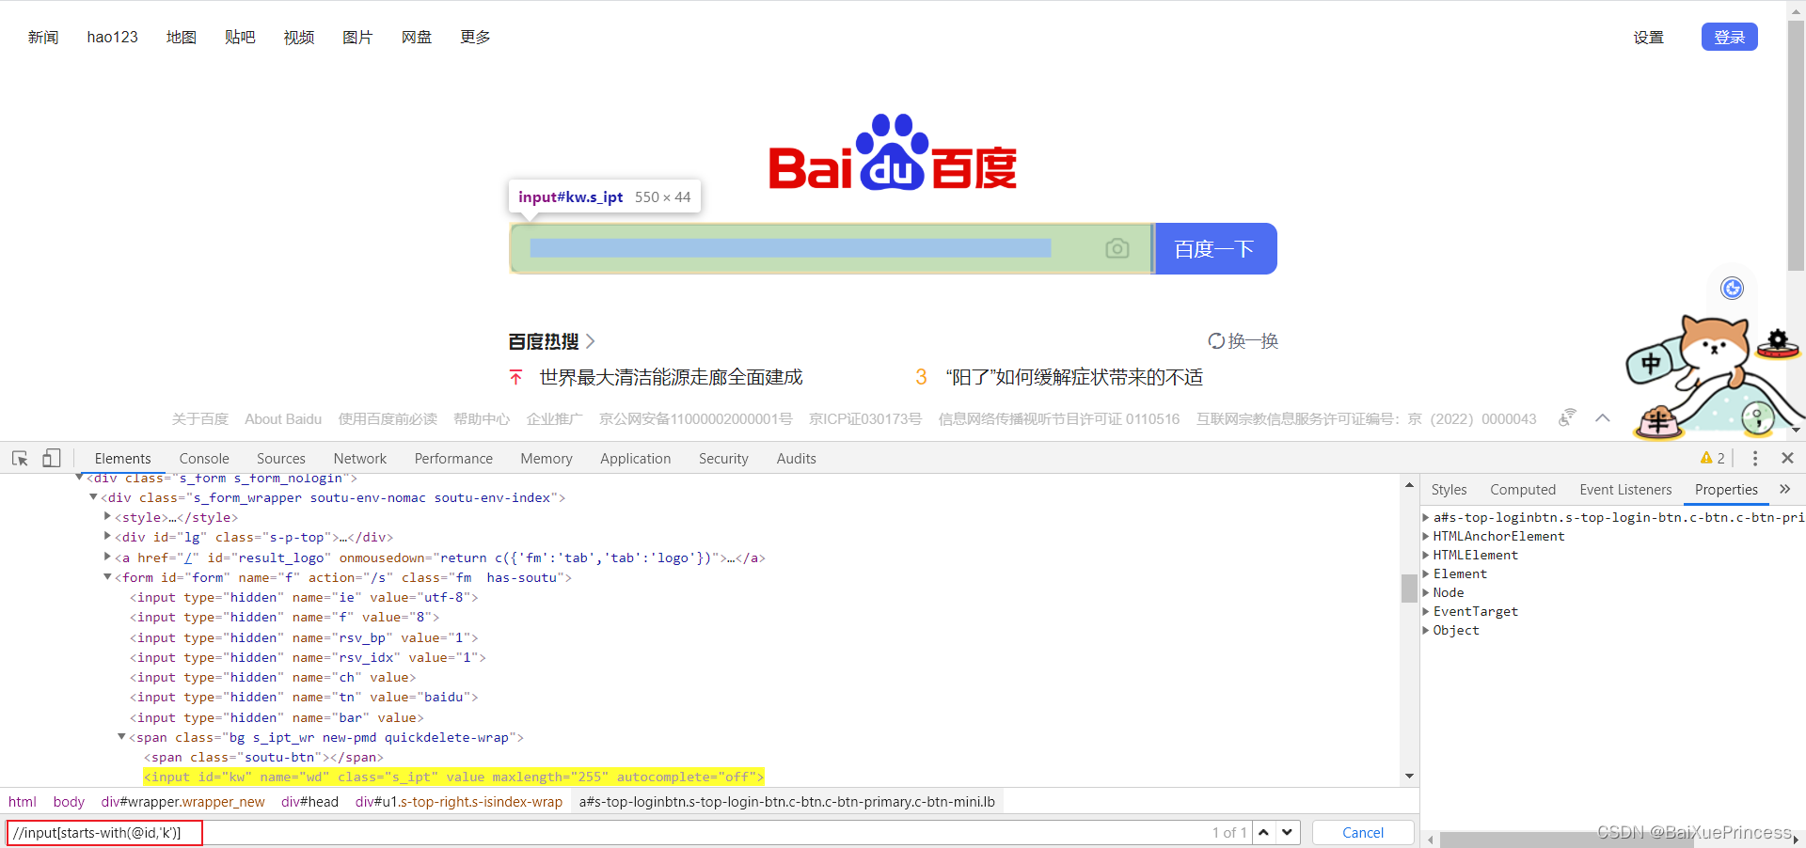Image resolution: width=1806 pixels, height=848 pixels.
Task: Close the DevTools panel
Action: point(1788,458)
